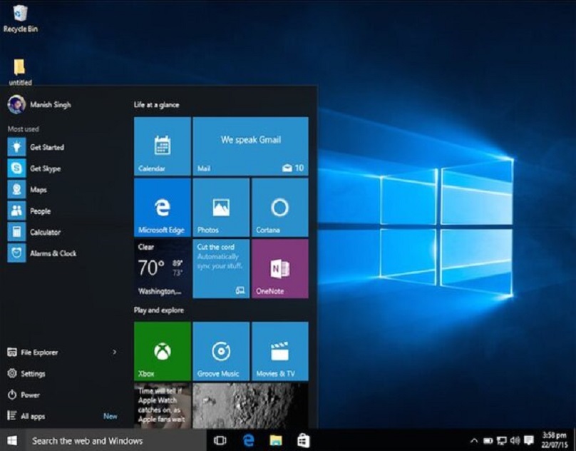Open the Movies & TV tile
The image size is (576, 451).
(279, 349)
